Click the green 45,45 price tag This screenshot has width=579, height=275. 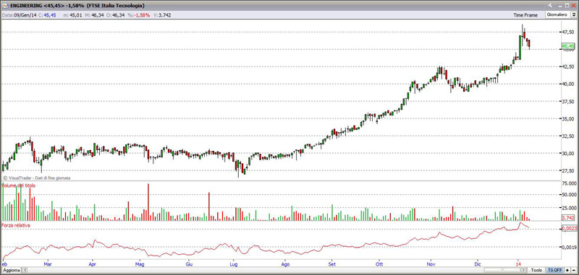pyautogui.click(x=568, y=46)
